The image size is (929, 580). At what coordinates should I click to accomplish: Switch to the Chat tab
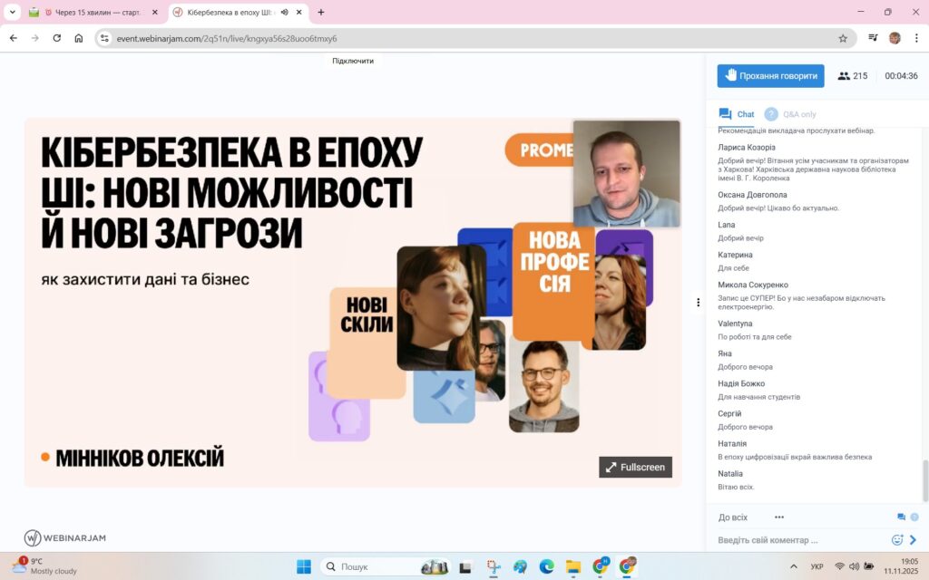pyautogui.click(x=737, y=114)
